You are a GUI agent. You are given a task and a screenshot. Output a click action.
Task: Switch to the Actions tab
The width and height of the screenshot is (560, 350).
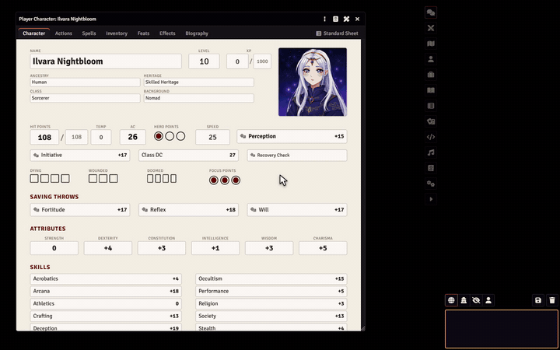point(64,33)
